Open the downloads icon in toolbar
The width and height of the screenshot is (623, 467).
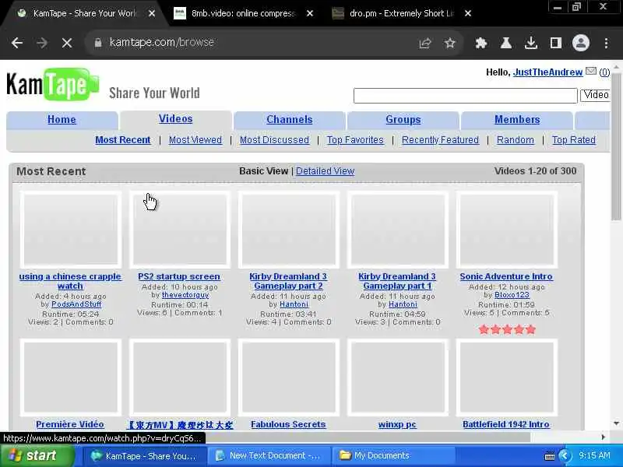coord(531,43)
